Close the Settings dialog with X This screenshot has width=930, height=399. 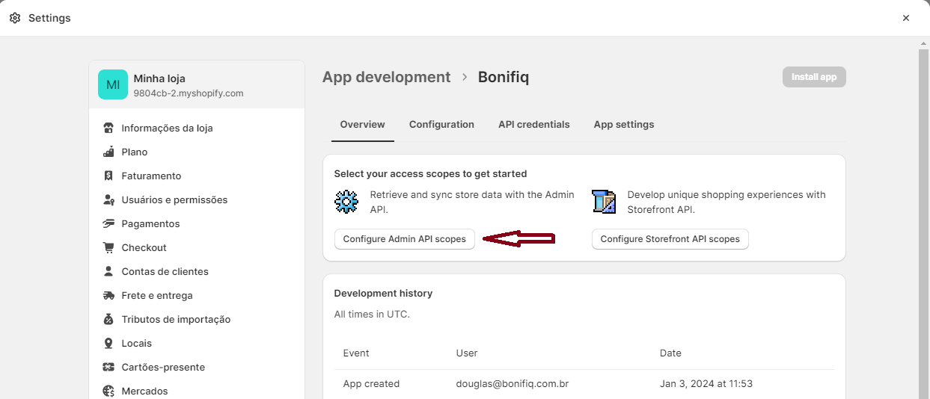click(x=906, y=18)
